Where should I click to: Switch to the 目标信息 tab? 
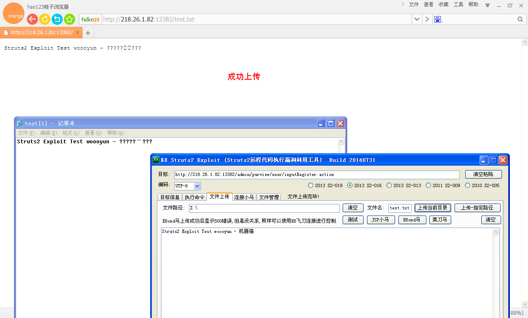point(170,197)
